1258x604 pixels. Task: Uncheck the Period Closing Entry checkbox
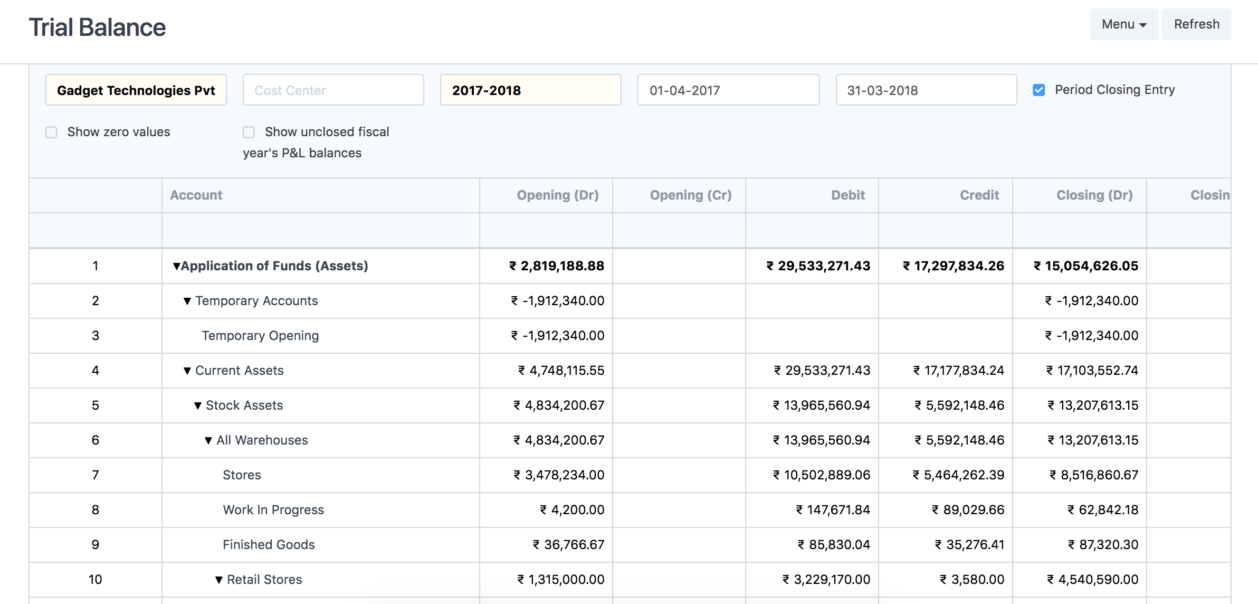tap(1039, 90)
